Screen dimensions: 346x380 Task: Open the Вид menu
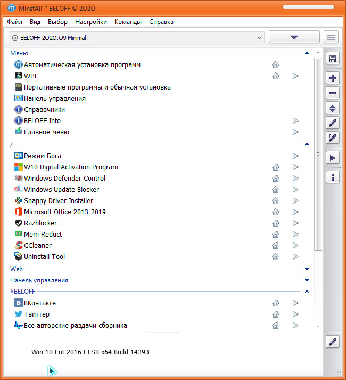click(35, 22)
